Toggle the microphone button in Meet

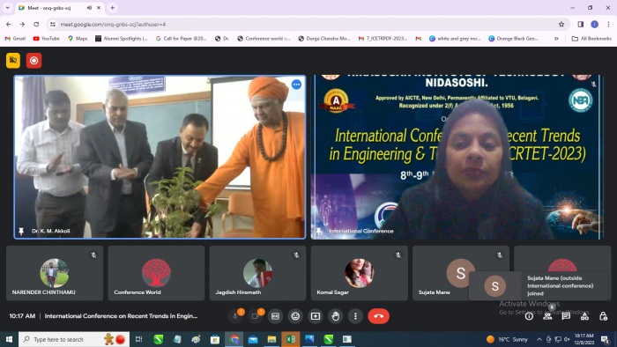point(235,316)
